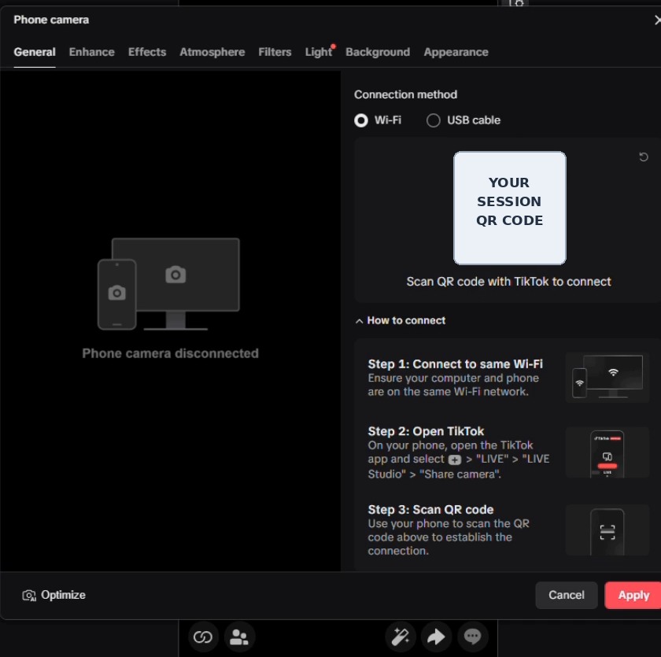
Task: Switch to the Appearance tab
Action: [456, 52]
